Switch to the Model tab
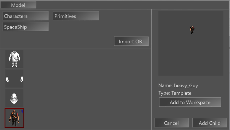This screenshot has height=130, width=230. 18,5
